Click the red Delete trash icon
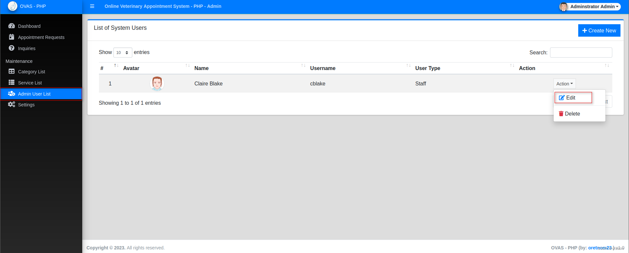 [x=561, y=114]
